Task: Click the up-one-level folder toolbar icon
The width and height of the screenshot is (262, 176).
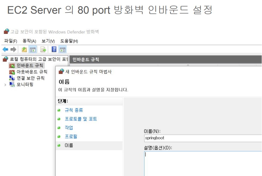Action: (x=24, y=50)
